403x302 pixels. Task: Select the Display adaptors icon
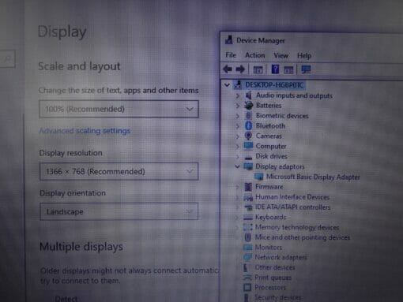tap(248, 166)
